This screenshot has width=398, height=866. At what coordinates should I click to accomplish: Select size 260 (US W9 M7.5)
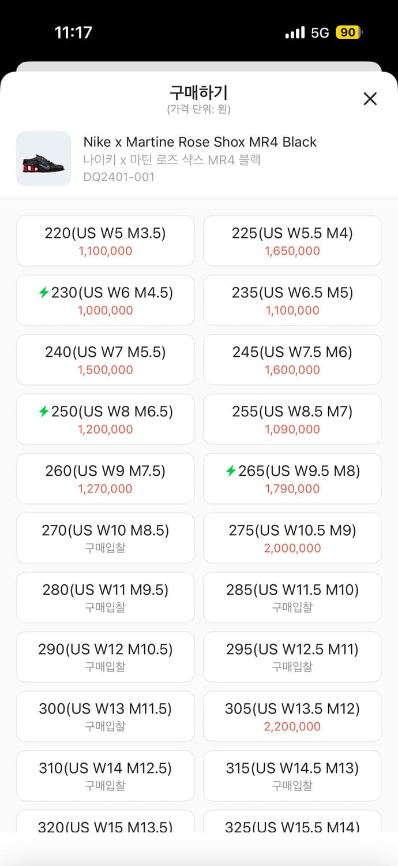pyautogui.click(x=106, y=479)
